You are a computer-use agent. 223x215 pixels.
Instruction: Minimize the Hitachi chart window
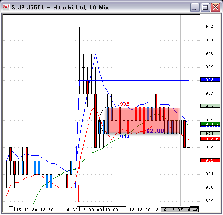[195, 7]
